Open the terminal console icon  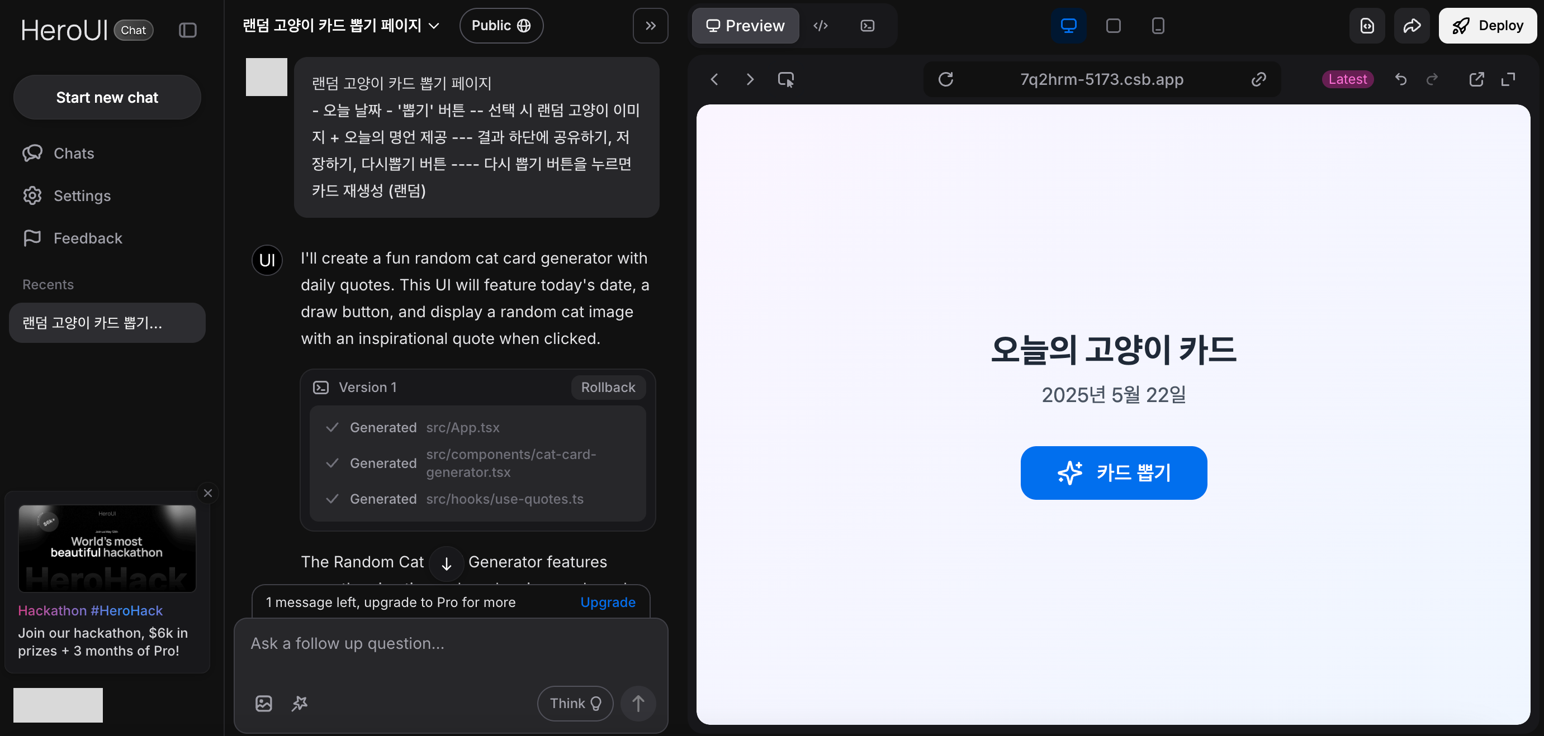coord(867,26)
